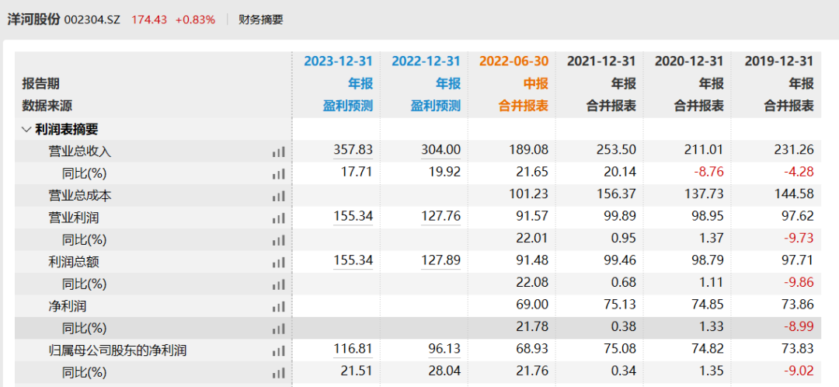The width and height of the screenshot is (839, 387).
Task: Click stock code 002304.SZ
Action: pyautogui.click(x=92, y=20)
